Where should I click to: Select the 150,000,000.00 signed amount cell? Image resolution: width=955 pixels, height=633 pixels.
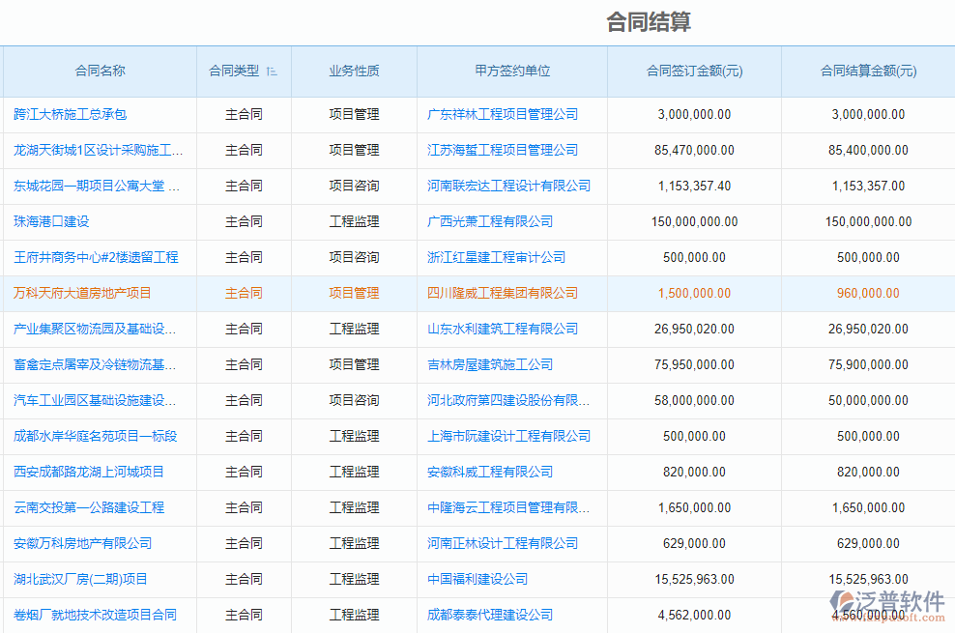pyautogui.click(x=694, y=221)
